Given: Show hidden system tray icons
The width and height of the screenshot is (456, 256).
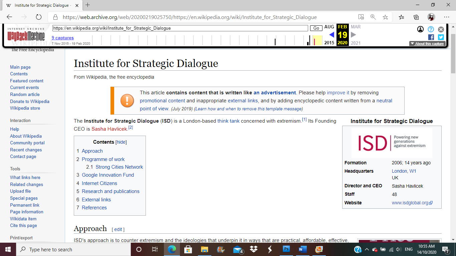Looking at the screenshot, I should tap(367, 249).
